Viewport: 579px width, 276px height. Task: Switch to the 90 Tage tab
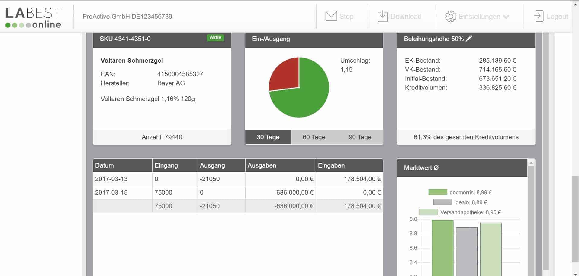[360, 137]
